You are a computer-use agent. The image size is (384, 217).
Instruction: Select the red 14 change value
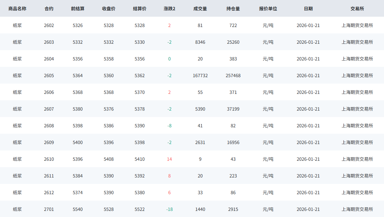(169, 159)
